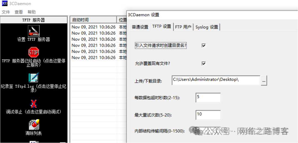Open the 设置 TFTP 服务器 pocket knife icon
Screen dimensions: 298x143
34,31
